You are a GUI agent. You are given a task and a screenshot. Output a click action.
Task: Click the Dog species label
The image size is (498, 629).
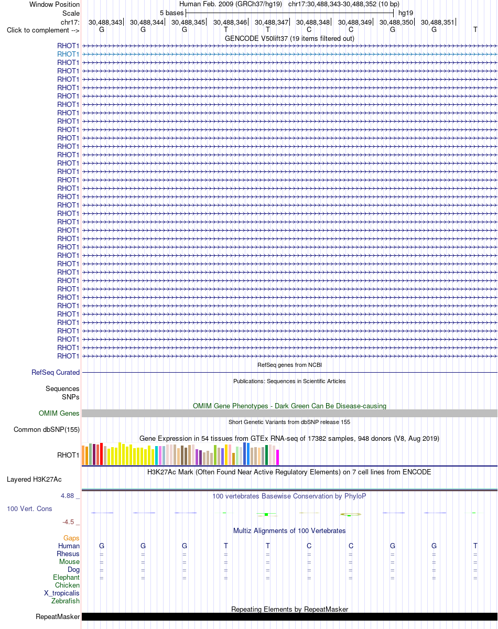(x=73, y=569)
